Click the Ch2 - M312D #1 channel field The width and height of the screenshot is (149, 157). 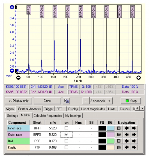pyautogui.click(x=41, y=92)
